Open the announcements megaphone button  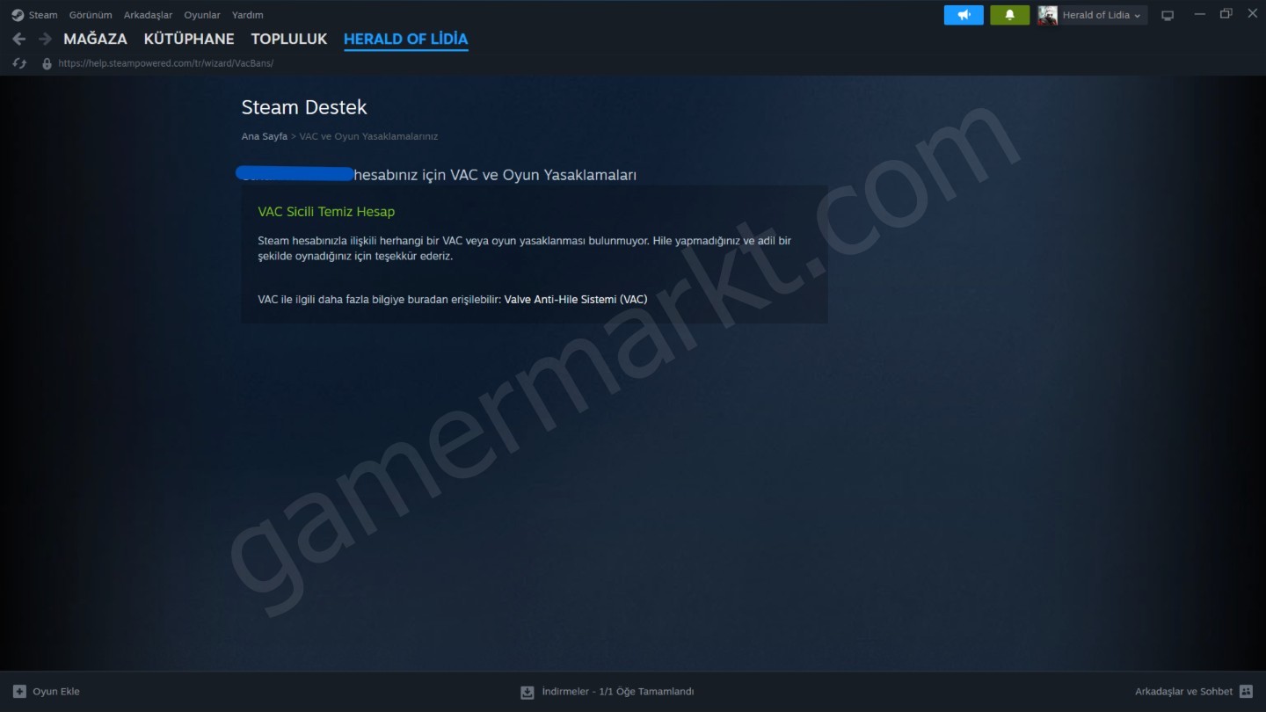point(964,15)
